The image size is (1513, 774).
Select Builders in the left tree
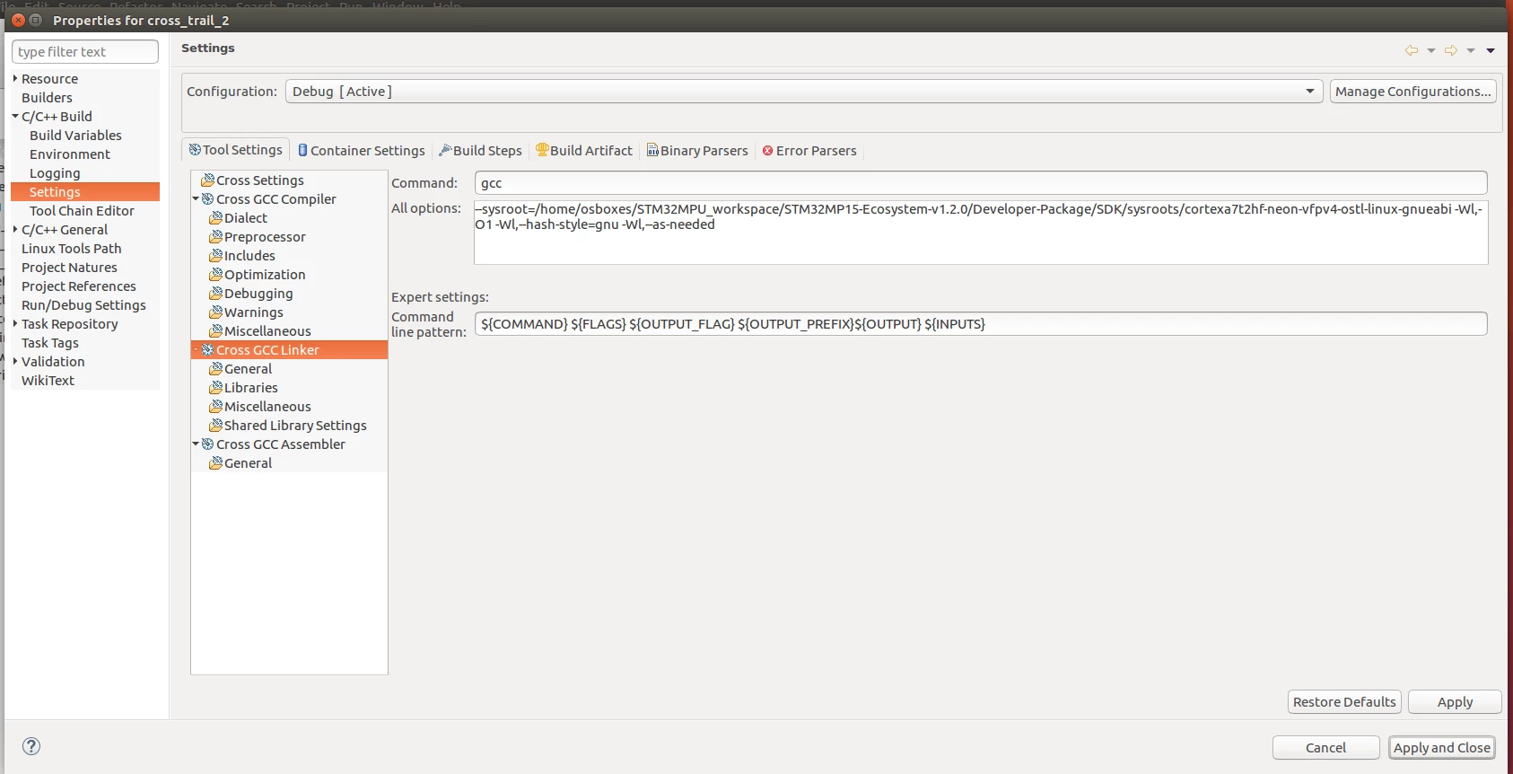(47, 98)
